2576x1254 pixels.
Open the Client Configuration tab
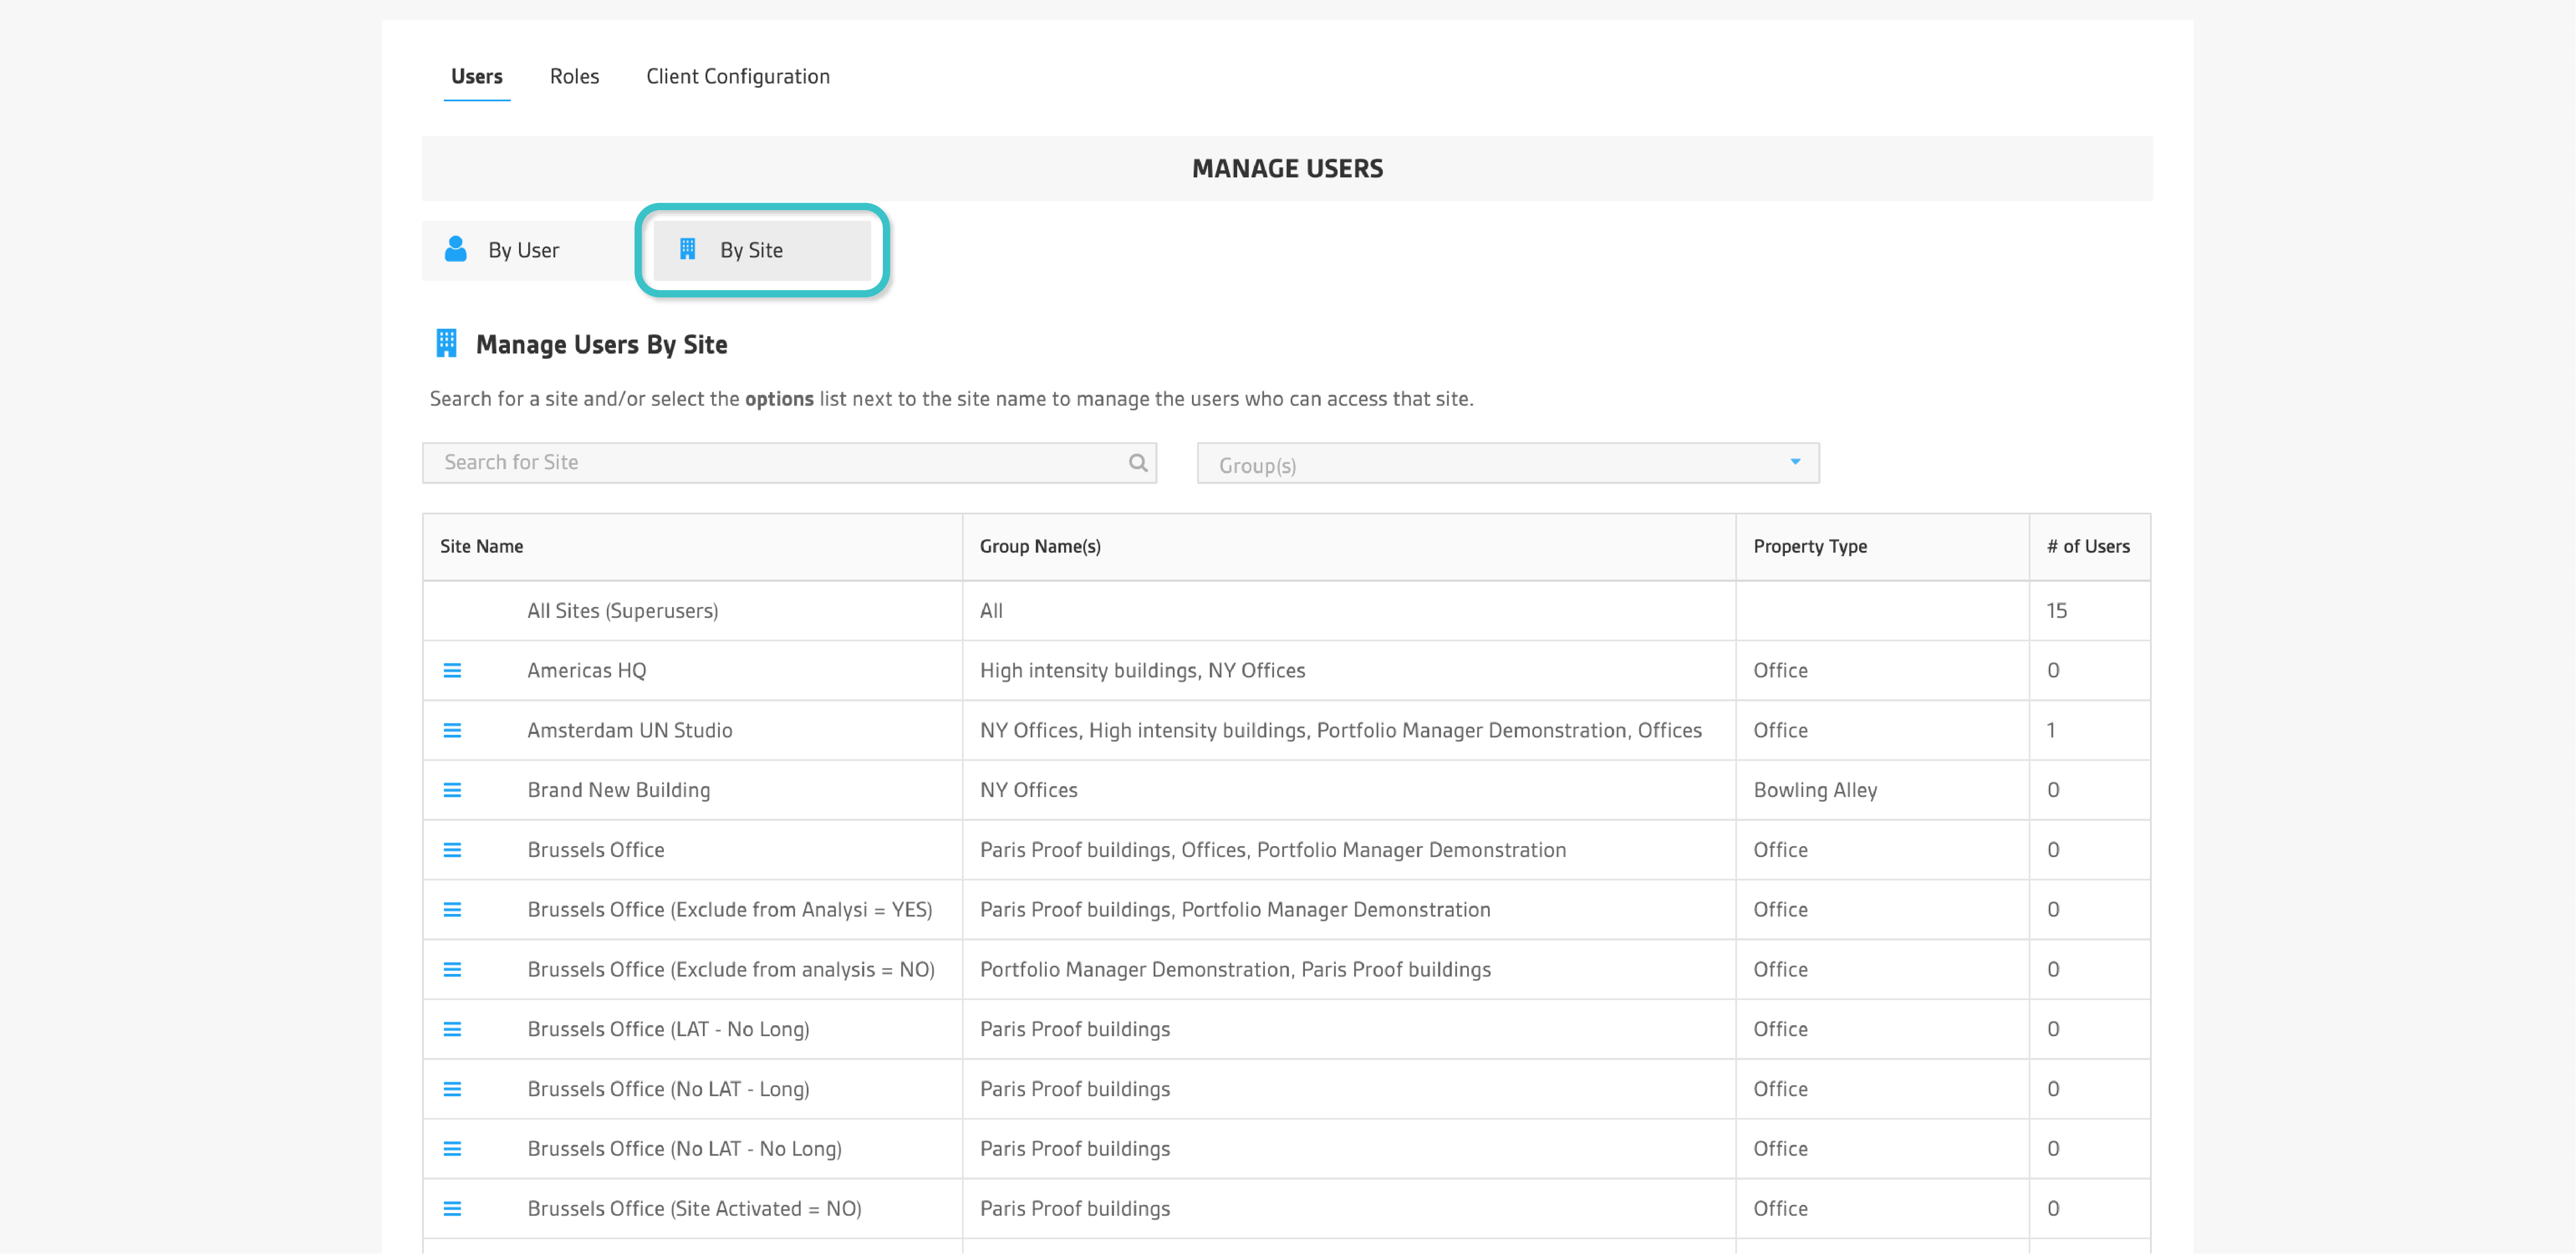click(738, 77)
